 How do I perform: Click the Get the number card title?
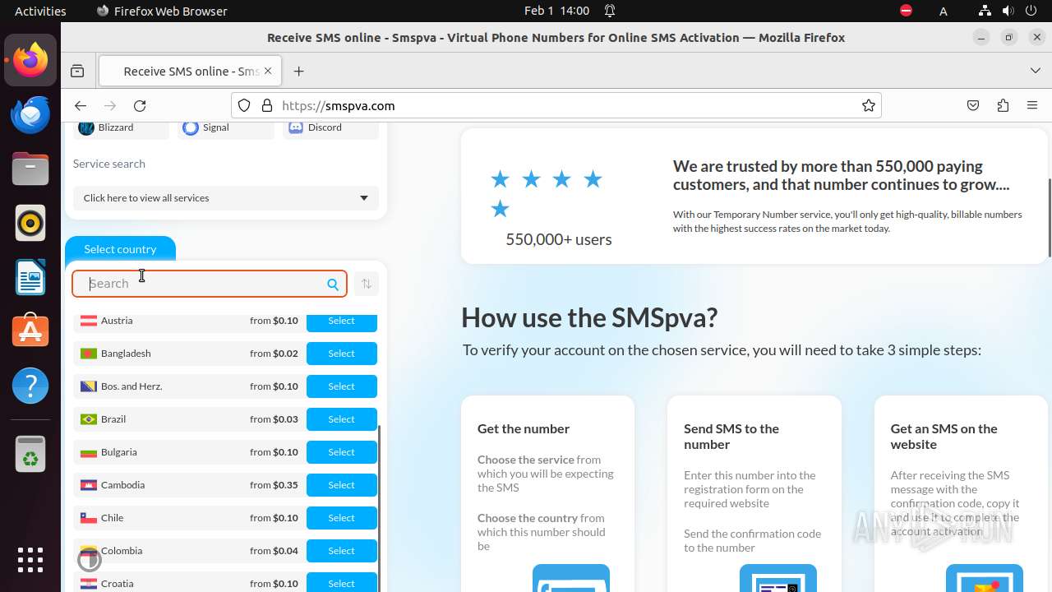pos(524,428)
